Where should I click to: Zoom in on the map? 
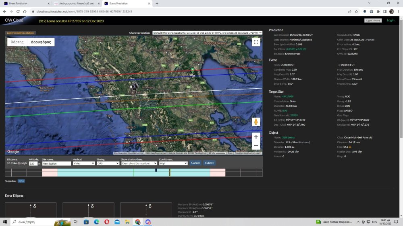pyautogui.click(x=256, y=137)
